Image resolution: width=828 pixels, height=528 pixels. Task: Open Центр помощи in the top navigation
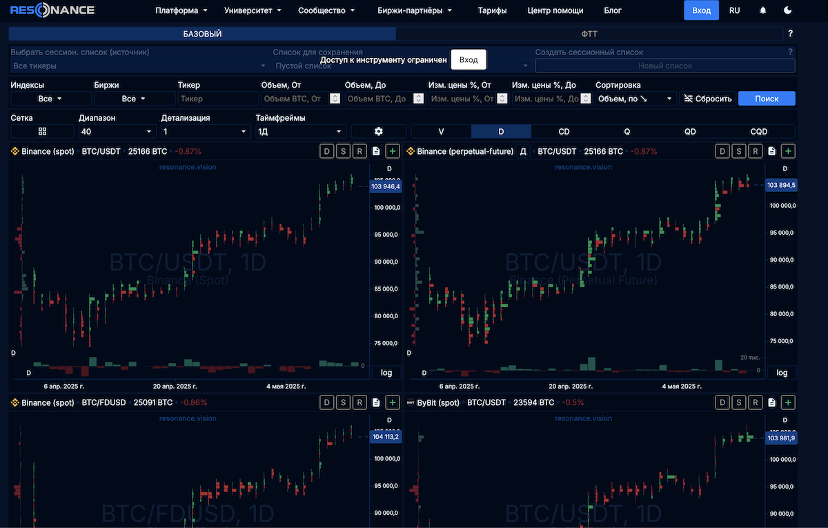coord(555,10)
